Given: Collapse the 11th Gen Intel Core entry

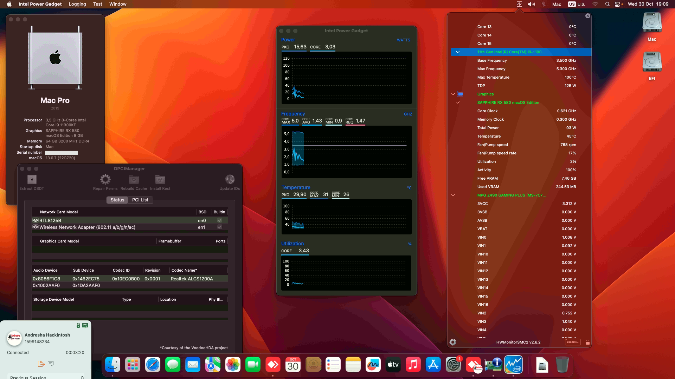Looking at the screenshot, I should point(458,52).
